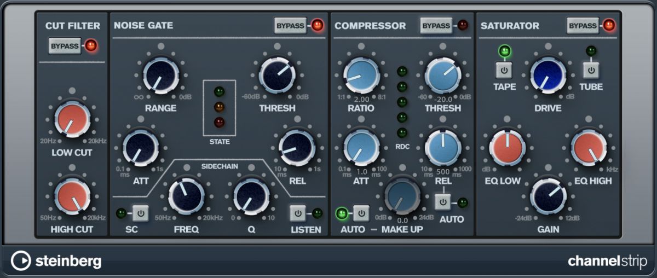Click the compressor REL value 500

point(443,171)
